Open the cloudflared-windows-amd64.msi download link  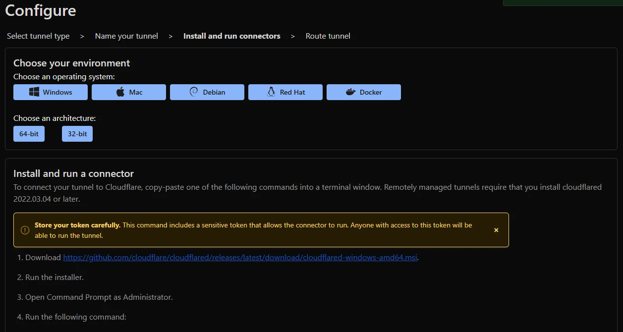pyautogui.click(x=240, y=258)
